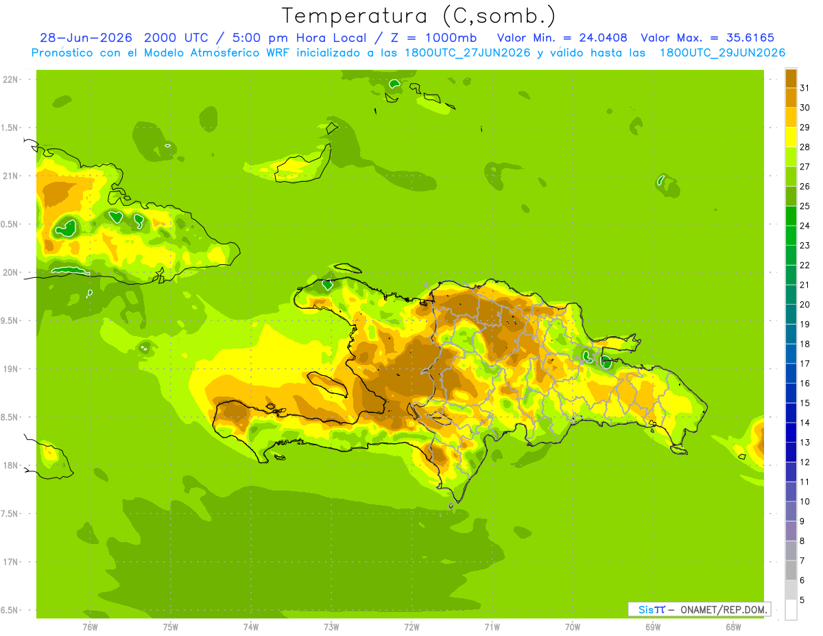The width and height of the screenshot is (823, 636).
Task: Click the "Temperatura (C,somb.)" chart title
Action: tap(419, 15)
